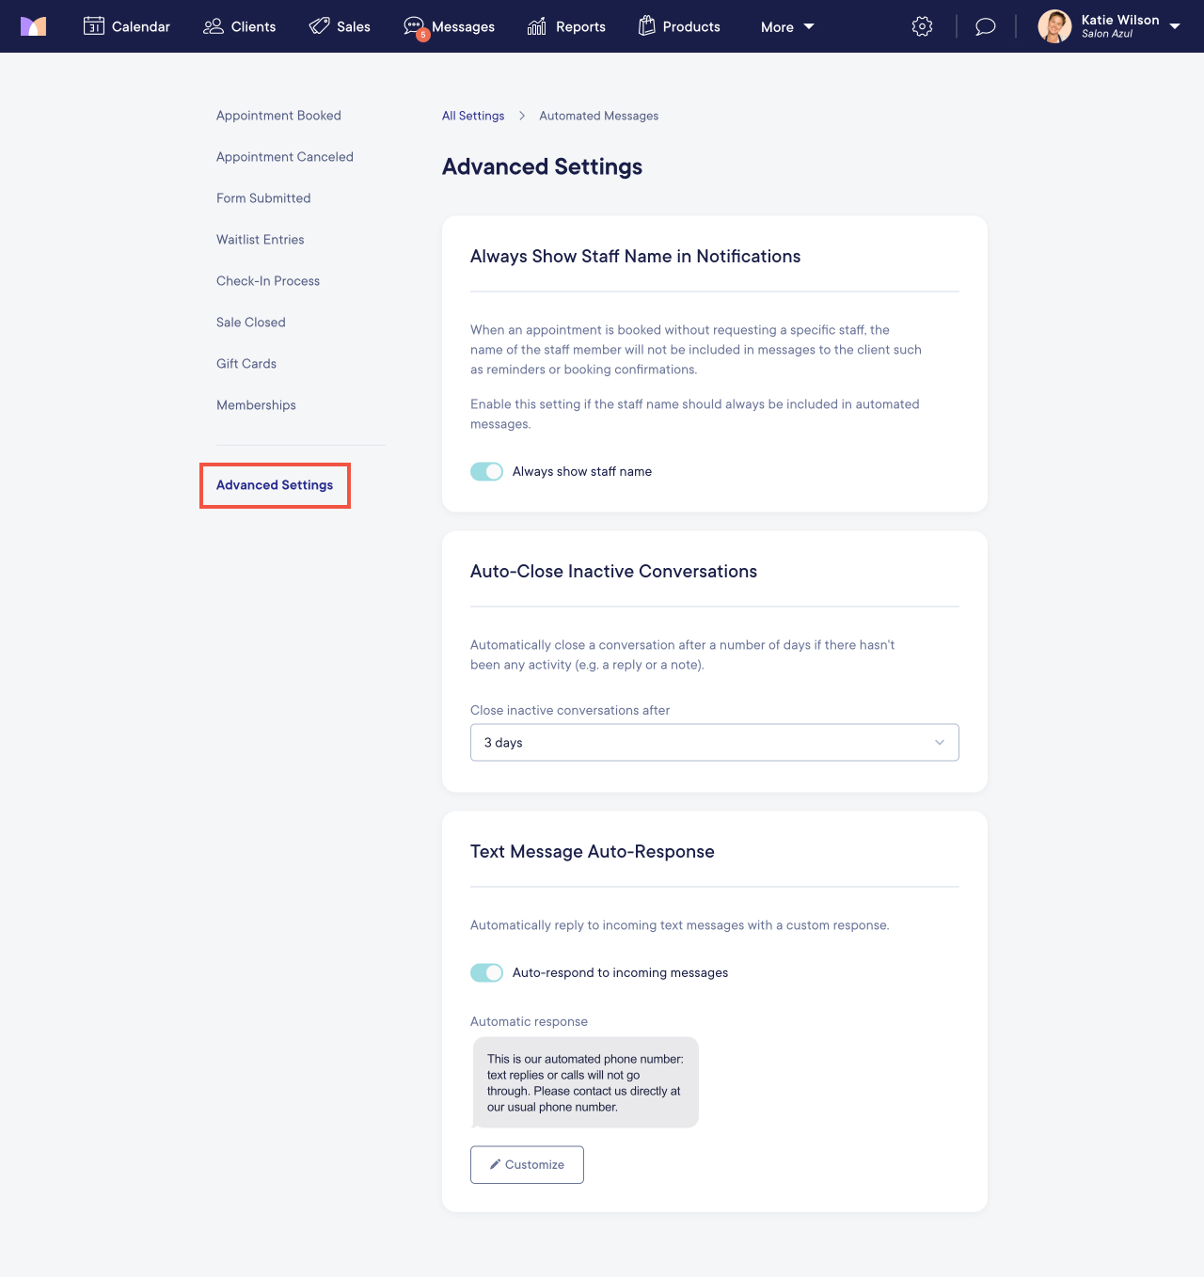Open the Products icon
Image resolution: width=1204 pixels, height=1277 pixels.
pos(646,26)
